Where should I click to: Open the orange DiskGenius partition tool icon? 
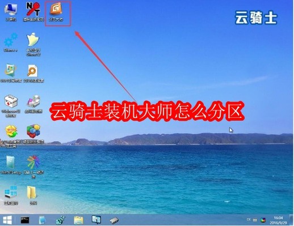pyautogui.click(x=56, y=12)
